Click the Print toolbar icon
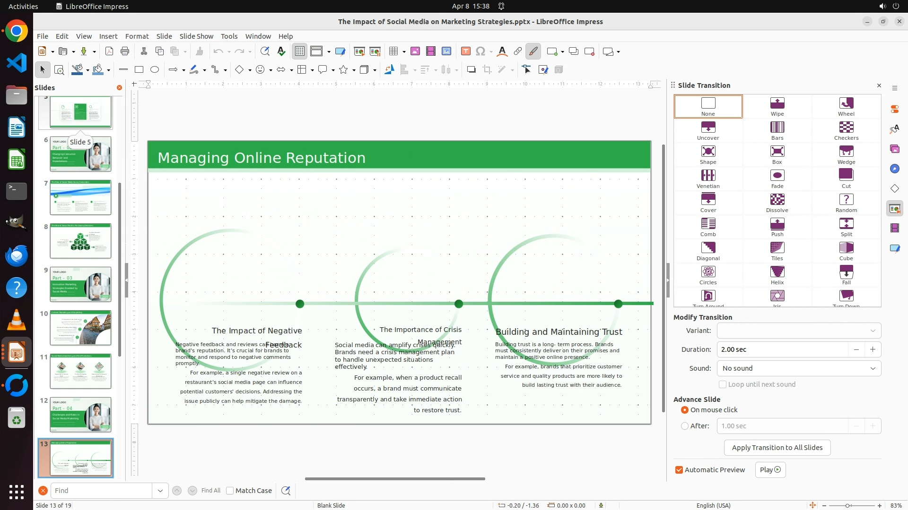908x510 pixels. (x=125, y=51)
